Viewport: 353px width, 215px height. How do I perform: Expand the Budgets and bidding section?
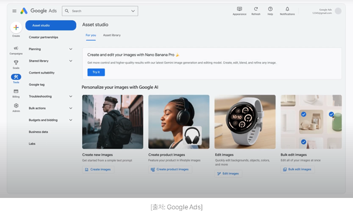click(70, 120)
